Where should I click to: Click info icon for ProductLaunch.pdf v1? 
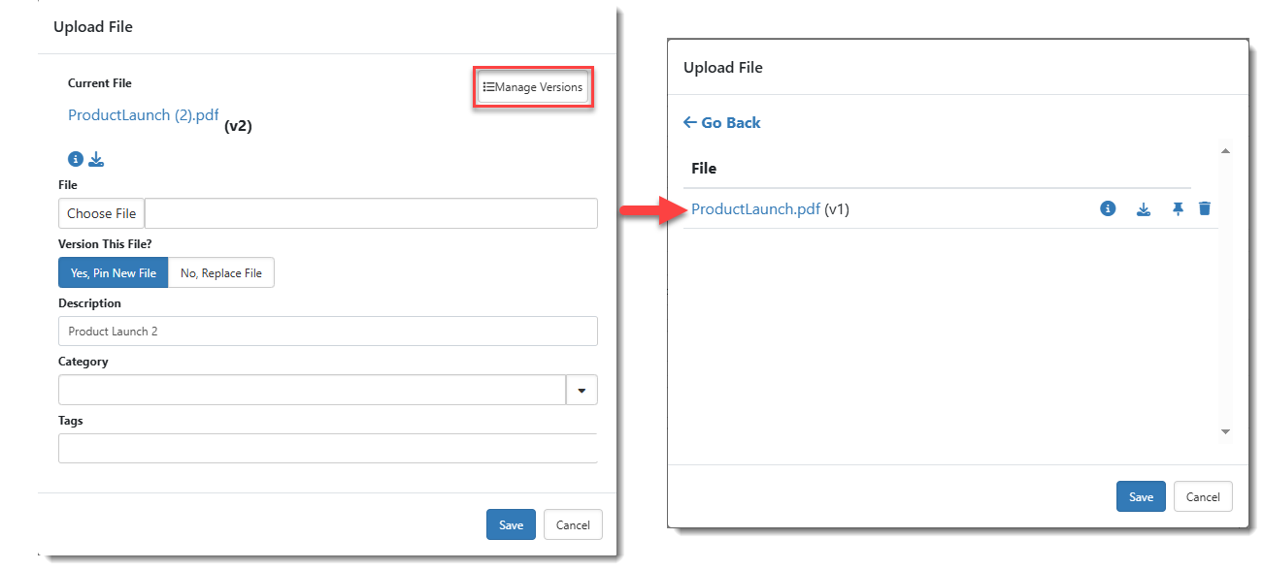tap(1108, 208)
